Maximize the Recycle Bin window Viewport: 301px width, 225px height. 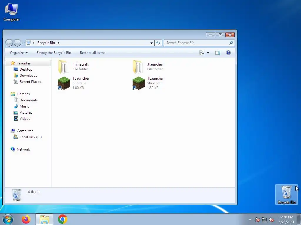click(220, 35)
